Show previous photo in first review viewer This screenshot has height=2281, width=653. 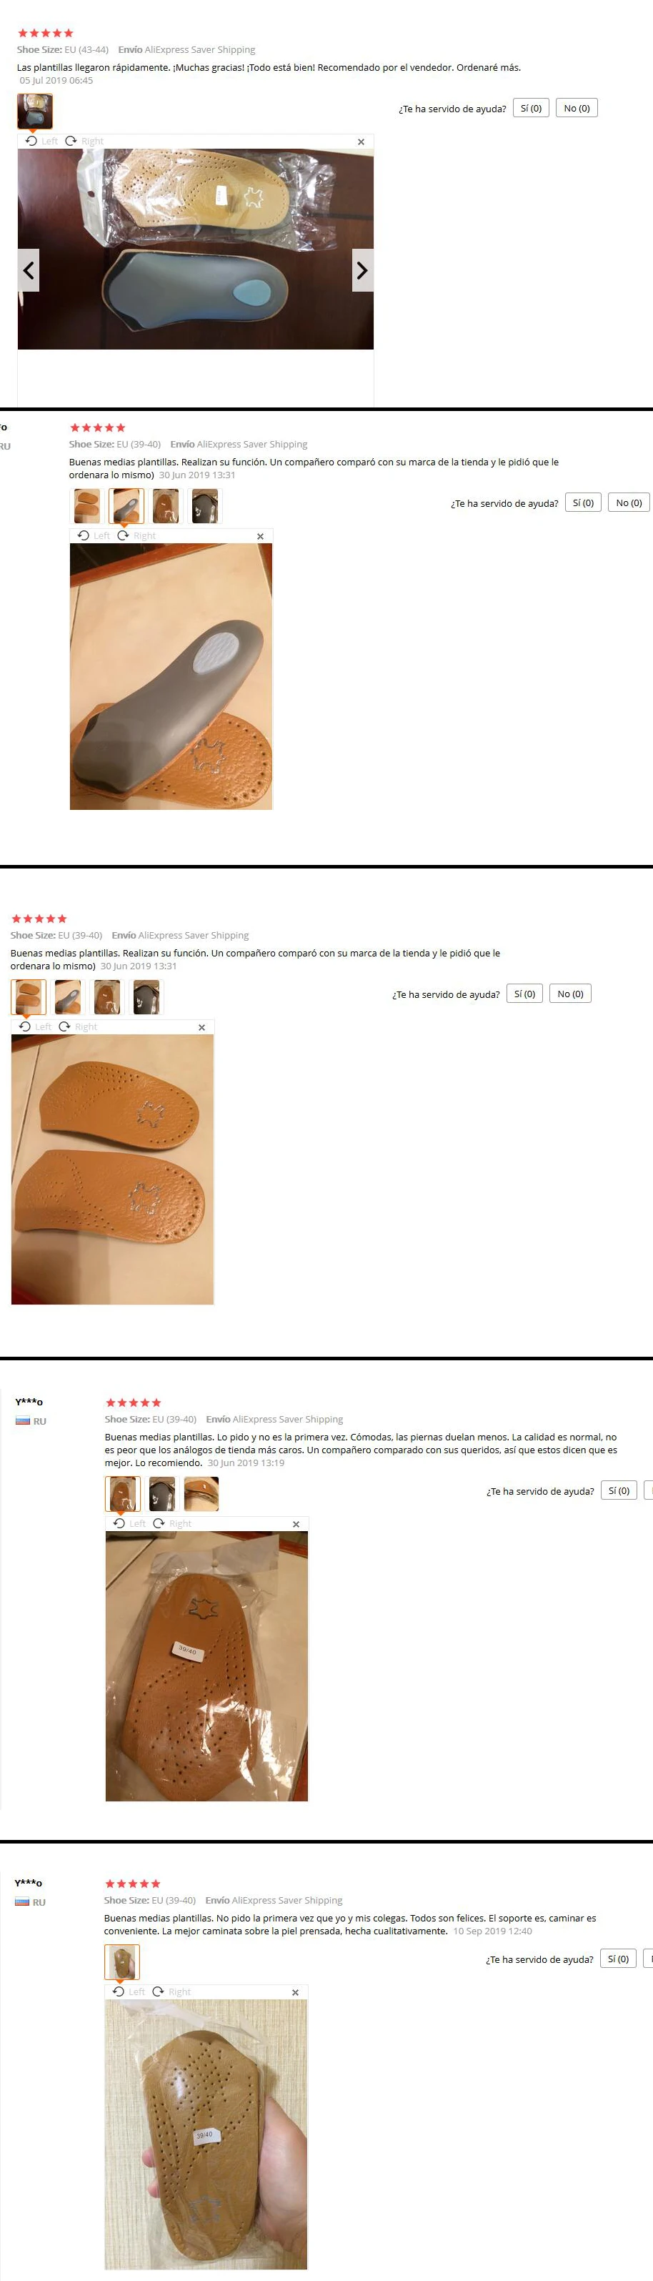click(x=29, y=271)
